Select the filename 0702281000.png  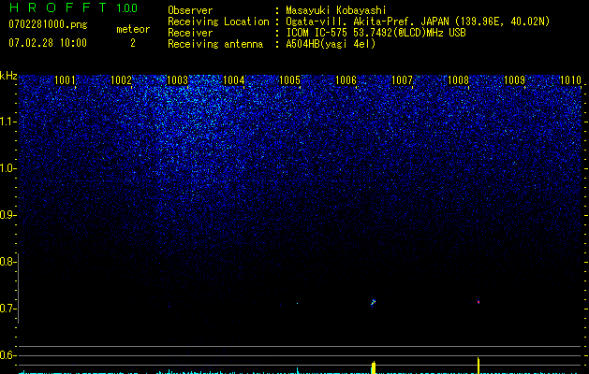48,25
